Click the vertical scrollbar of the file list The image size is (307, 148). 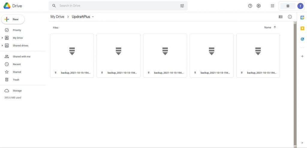pos(295,84)
